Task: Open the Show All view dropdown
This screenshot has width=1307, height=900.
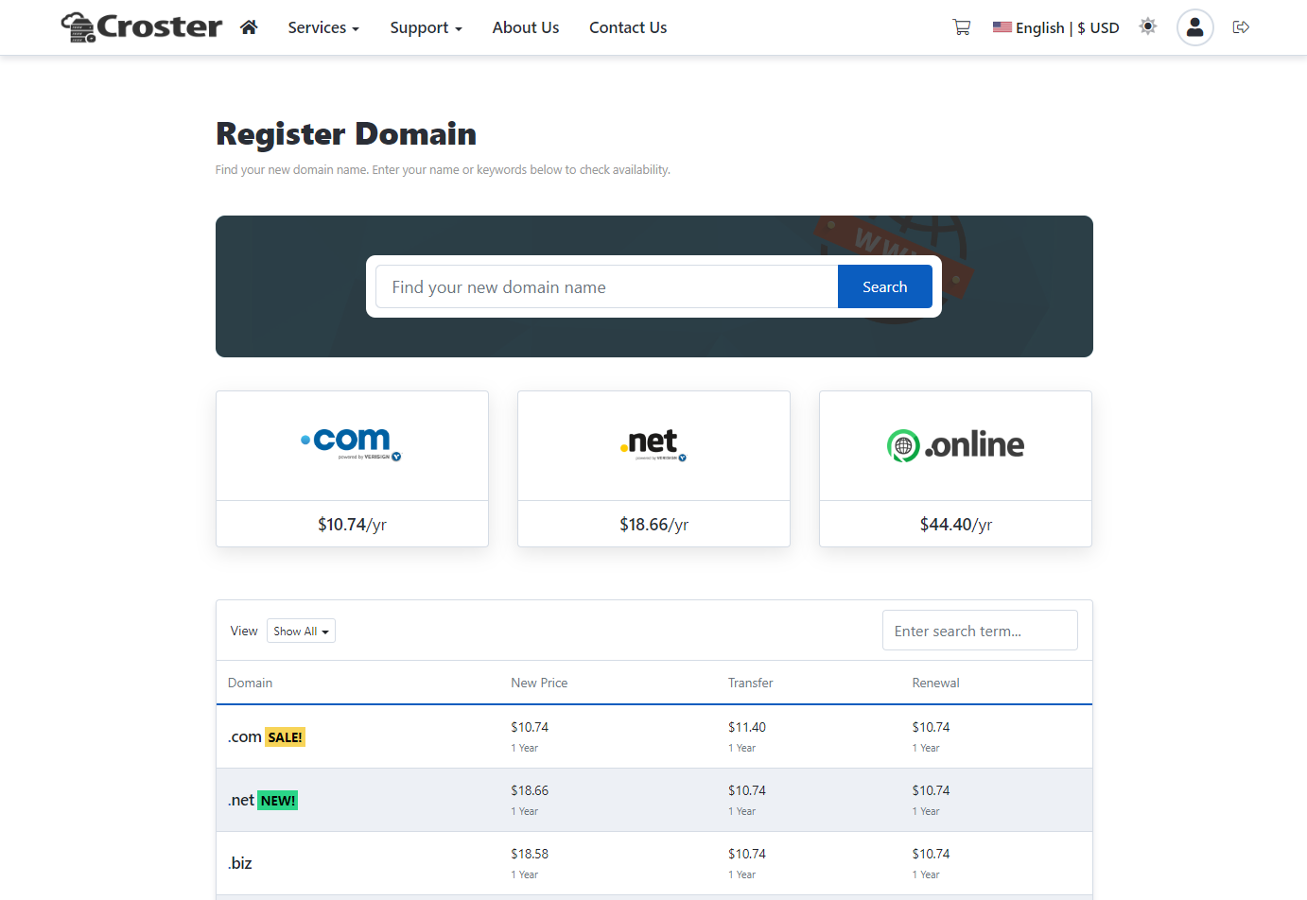Action: pyautogui.click(x=301, y=631)
